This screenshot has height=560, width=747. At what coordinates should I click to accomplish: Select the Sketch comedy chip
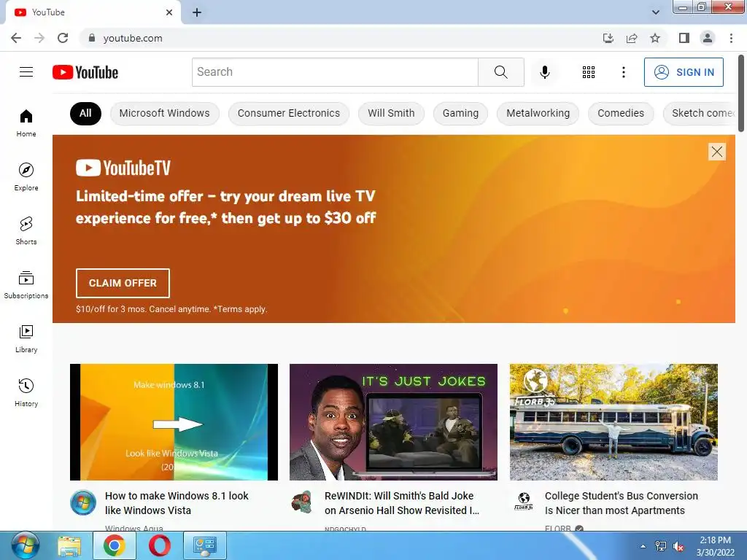point(700,113)
